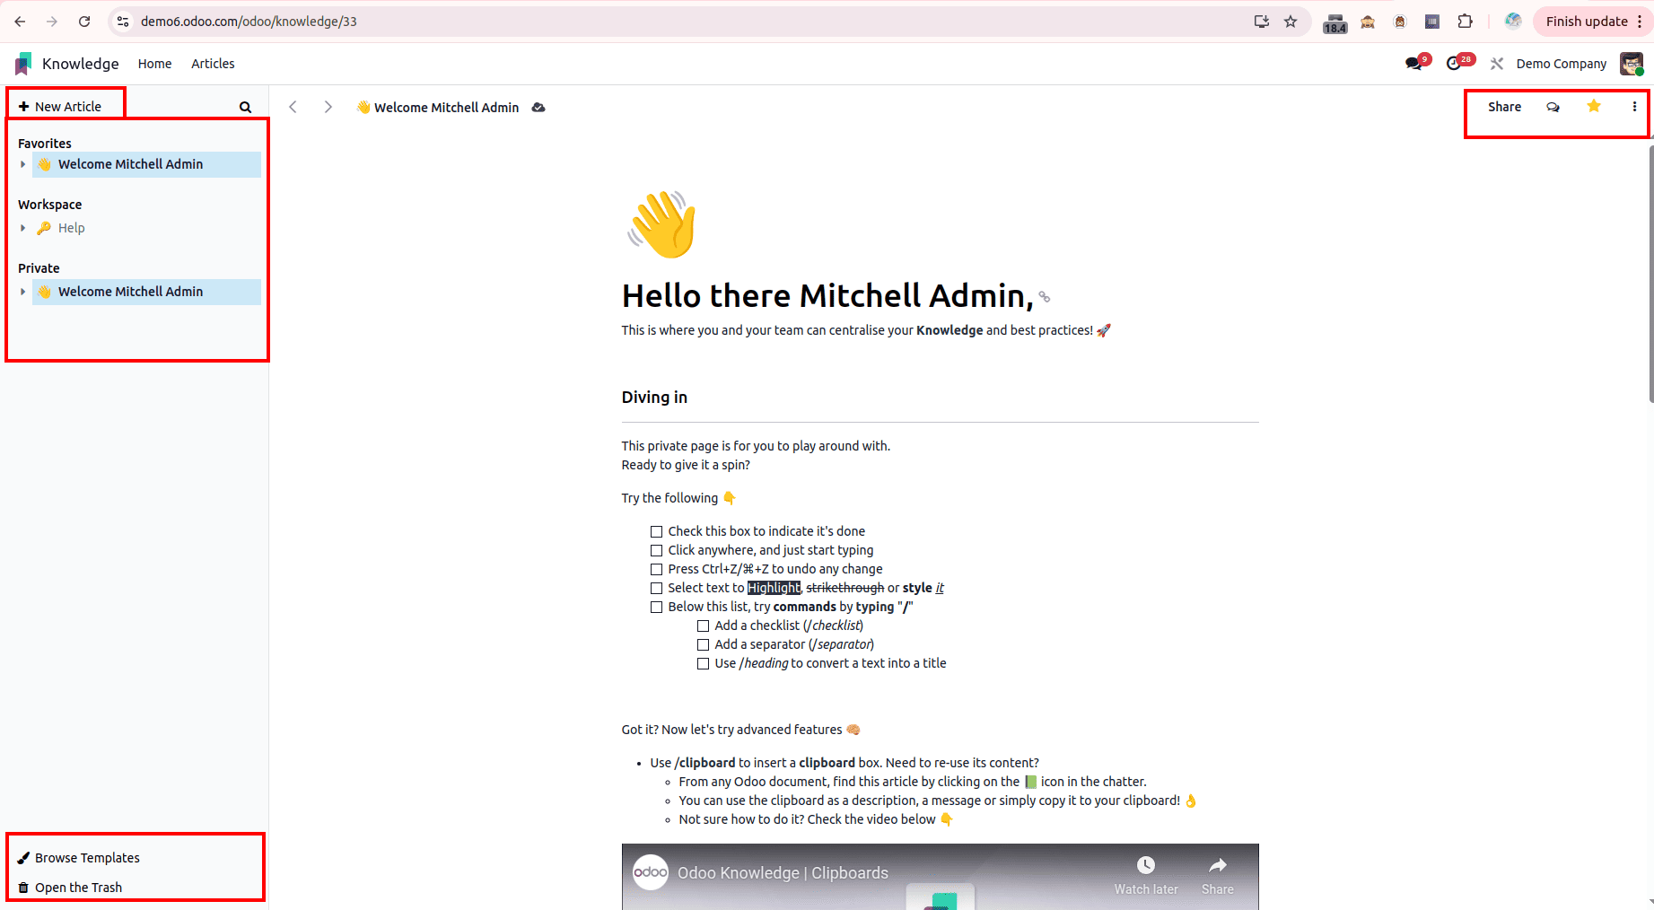Click the cloud sync status icon in breadcrumb
Image resolution: width=1654 pixels, height=910 pixels.
[x=538, y=107]
